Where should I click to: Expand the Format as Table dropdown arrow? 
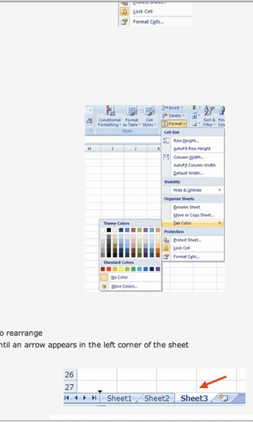140,125
